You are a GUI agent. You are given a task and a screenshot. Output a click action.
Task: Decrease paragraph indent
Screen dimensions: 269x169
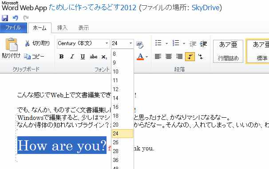pyautogui.click(x=193, y=44)
